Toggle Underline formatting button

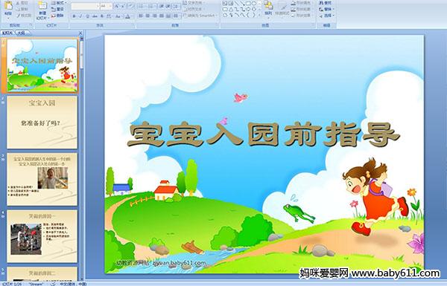87,16
